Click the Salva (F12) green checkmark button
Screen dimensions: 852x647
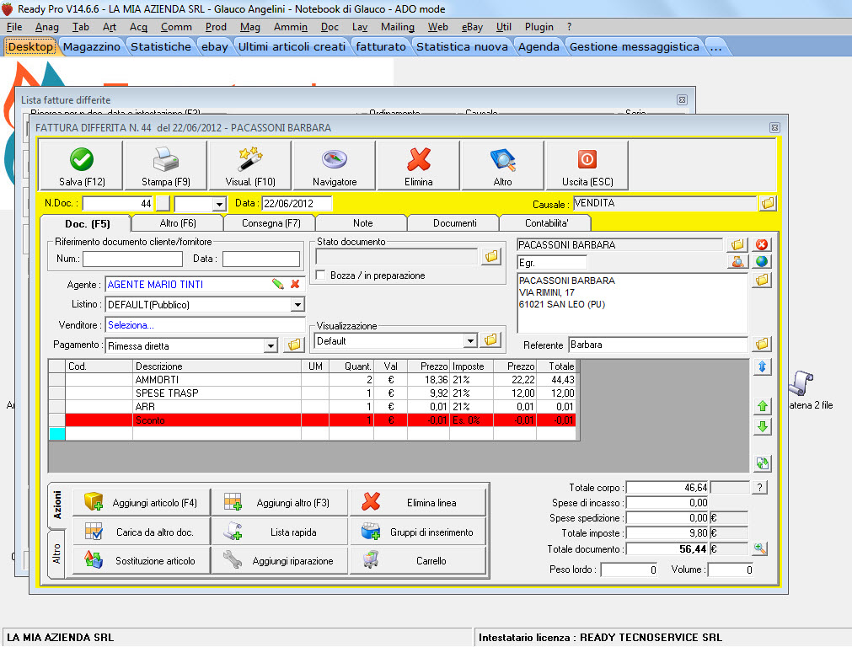pyautogui.click(x=82, y=165)
